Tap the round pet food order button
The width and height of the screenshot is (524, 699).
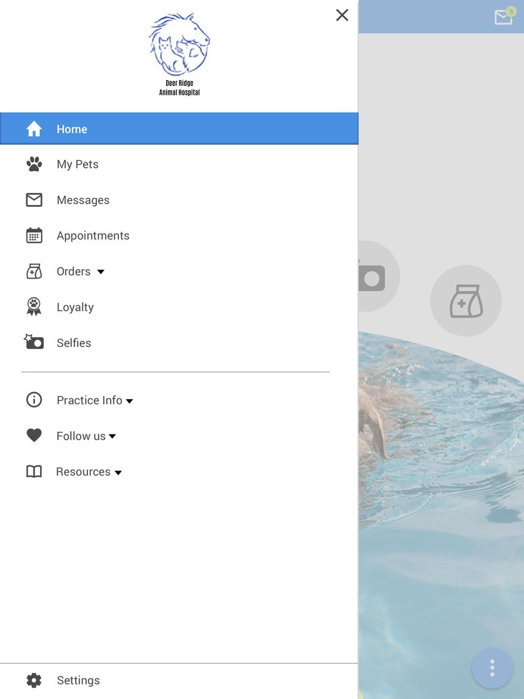(x=466, y=301)
